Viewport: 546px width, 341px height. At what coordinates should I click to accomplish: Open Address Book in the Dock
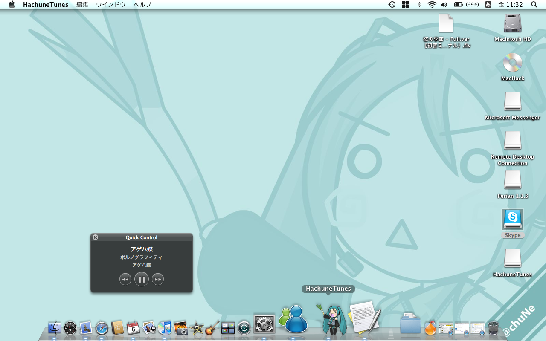point(117,328)
